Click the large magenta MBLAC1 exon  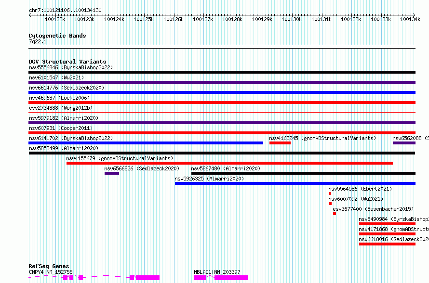point(231,278)
